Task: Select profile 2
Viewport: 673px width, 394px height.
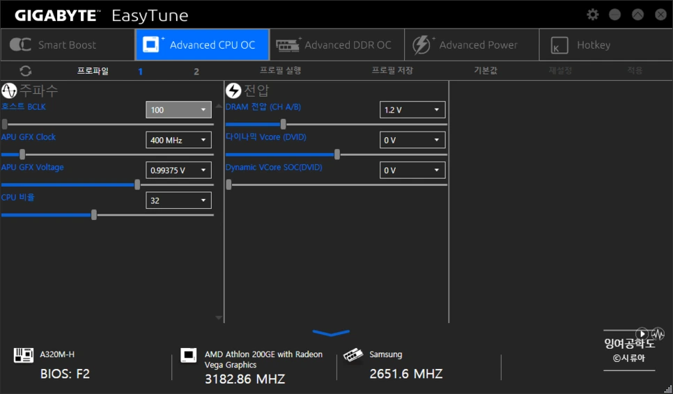Action: coord(196,72)
